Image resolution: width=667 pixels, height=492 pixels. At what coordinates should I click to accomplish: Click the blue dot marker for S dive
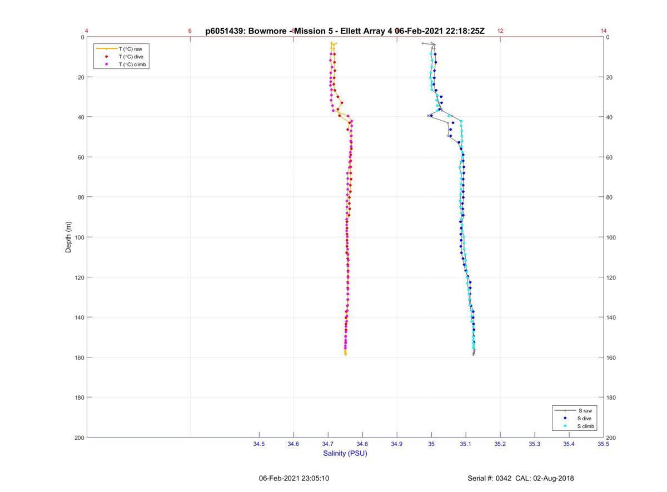tap(565, 418)
